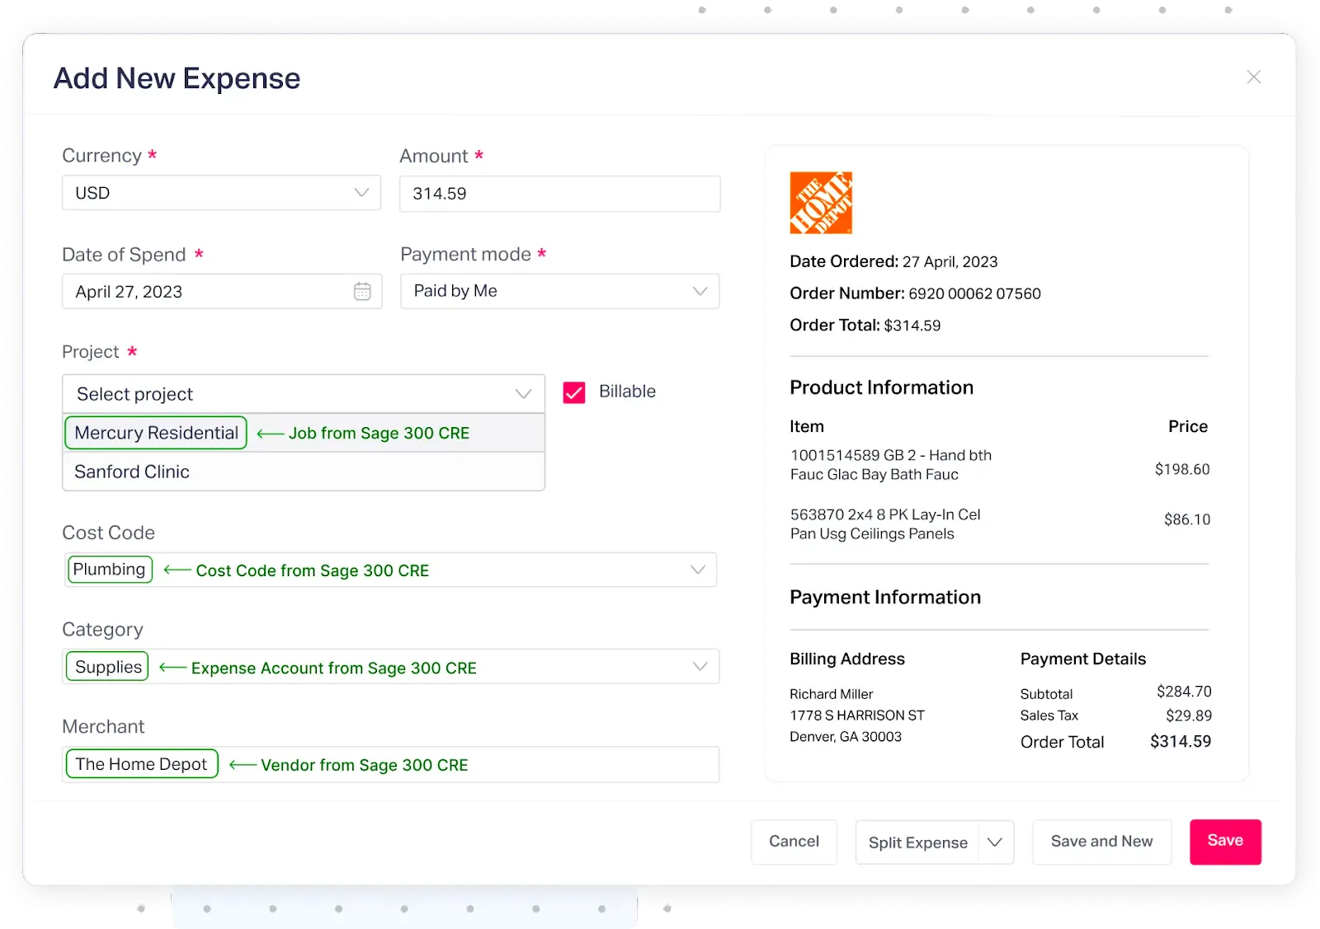This screenshot has width=1320, height=929.
Task: Click the Cancel button
Action: point(793,842)
